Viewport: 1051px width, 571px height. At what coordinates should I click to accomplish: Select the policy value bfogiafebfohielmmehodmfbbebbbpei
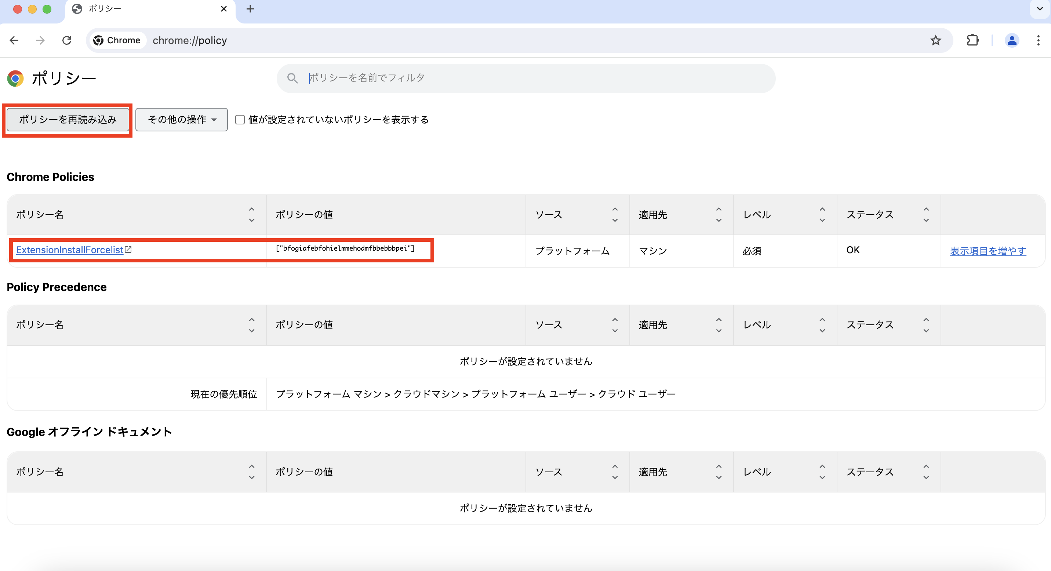(x=345, y=248)
